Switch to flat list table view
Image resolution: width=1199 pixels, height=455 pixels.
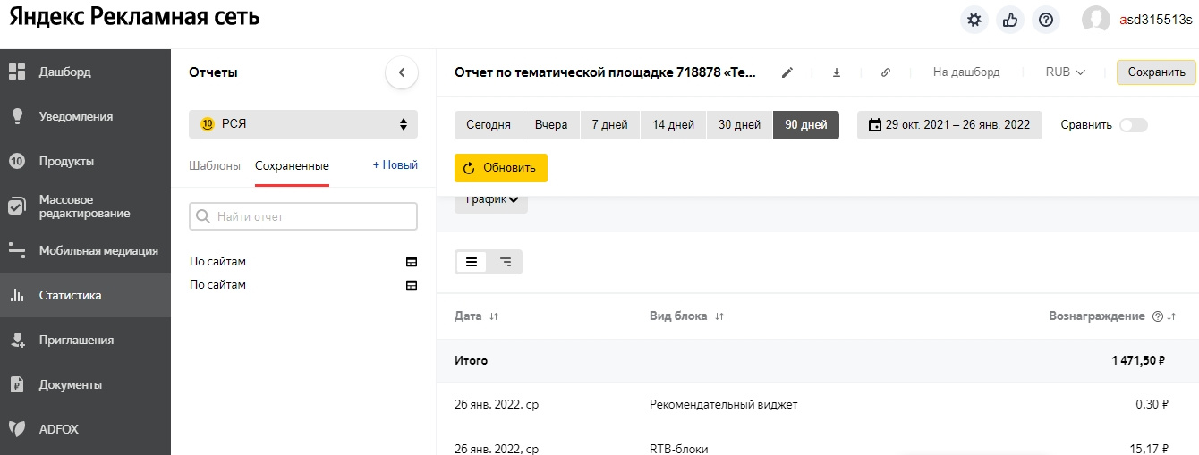click(x=472, y=262)
